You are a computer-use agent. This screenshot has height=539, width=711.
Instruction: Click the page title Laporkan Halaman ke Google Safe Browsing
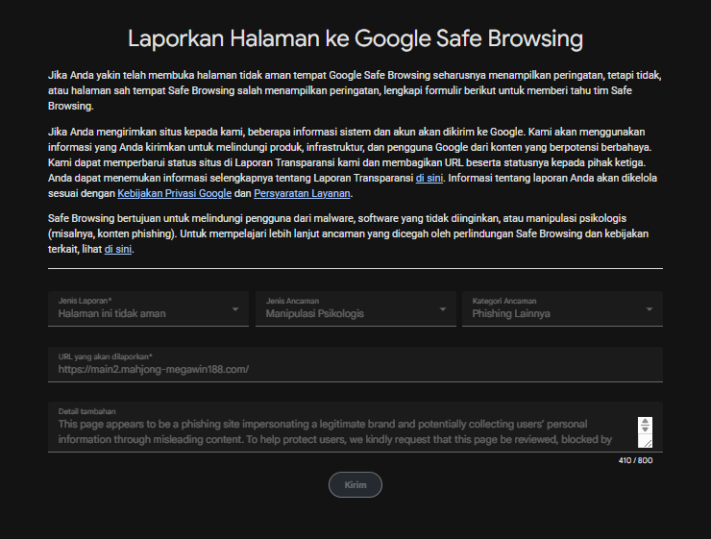(355, 38)
